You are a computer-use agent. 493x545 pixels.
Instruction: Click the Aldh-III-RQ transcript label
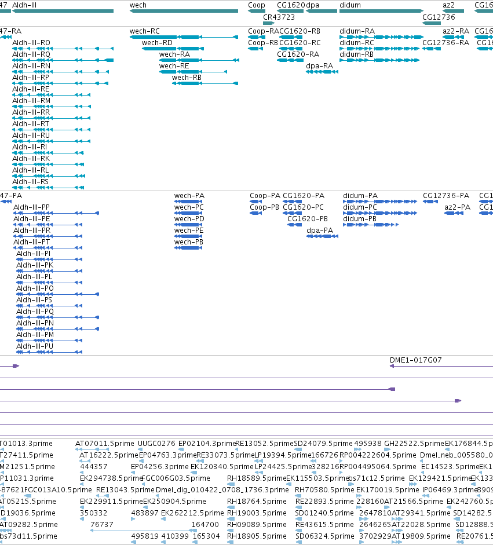[x=31, y=54]
